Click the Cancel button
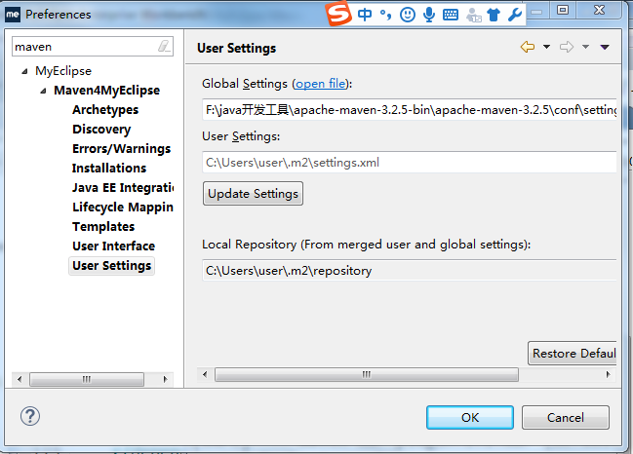The image size is (633, 454). point(565,417)
